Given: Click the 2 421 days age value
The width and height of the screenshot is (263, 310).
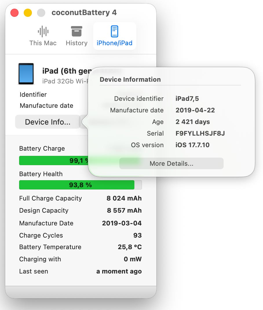Looking at the screenshot, I should click(x=193, y=122).
